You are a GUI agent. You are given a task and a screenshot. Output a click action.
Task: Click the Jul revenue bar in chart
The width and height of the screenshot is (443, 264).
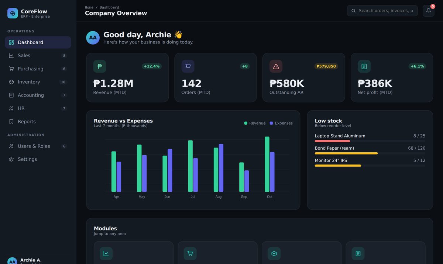[190, 166]
